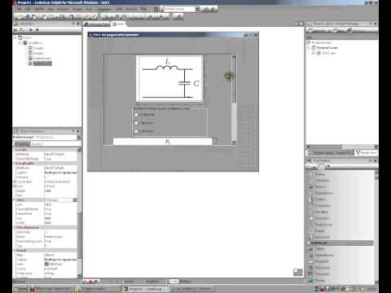Select the third radio option in the form
Screen dimensions: 391x293
[x=137, y=131]
